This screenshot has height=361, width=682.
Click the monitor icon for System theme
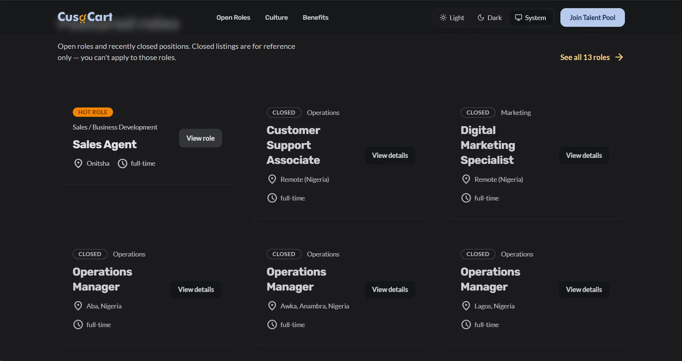click(x=518, y=17)
